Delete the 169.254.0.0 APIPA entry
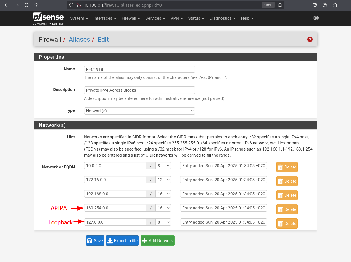The width and height of the screenshot is (351, 262). 287,209
